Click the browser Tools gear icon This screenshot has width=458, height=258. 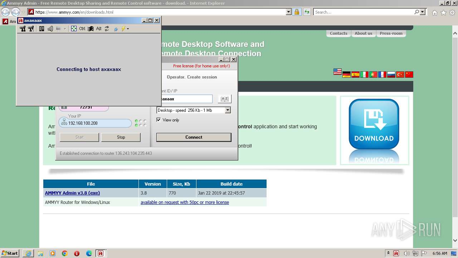pyautogui.click(x=452, y=13)
